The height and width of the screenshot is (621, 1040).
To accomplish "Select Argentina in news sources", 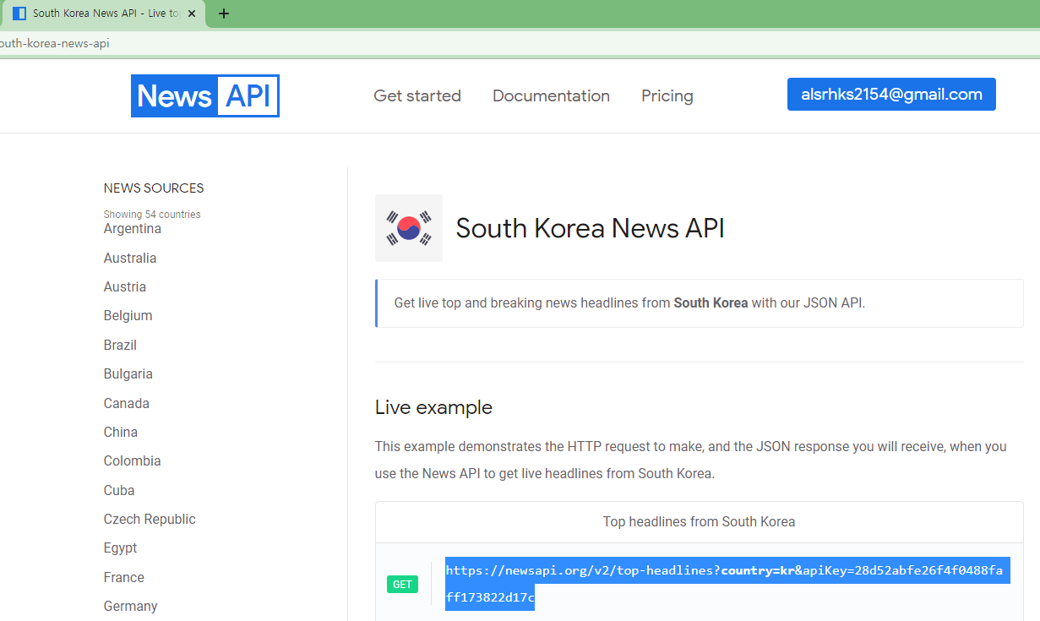I will coord(133,229).
